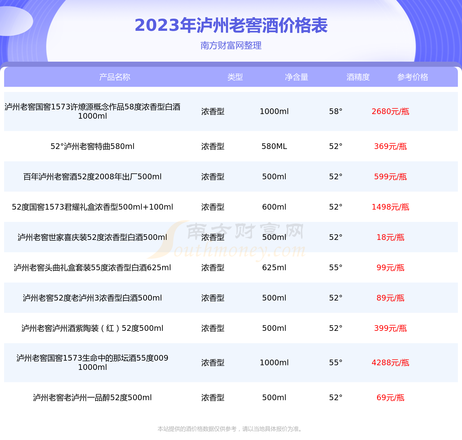Click the title 2023年泸州老窖酒价格表
The image size is (462, 440).
tap(231, 25)
